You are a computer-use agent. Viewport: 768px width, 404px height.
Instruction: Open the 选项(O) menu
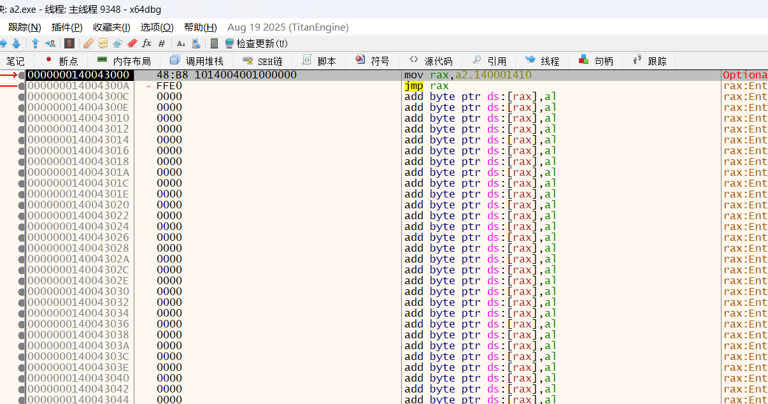pos(157,27)
